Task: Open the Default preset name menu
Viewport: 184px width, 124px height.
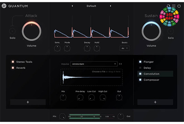Action: [91, 6]
